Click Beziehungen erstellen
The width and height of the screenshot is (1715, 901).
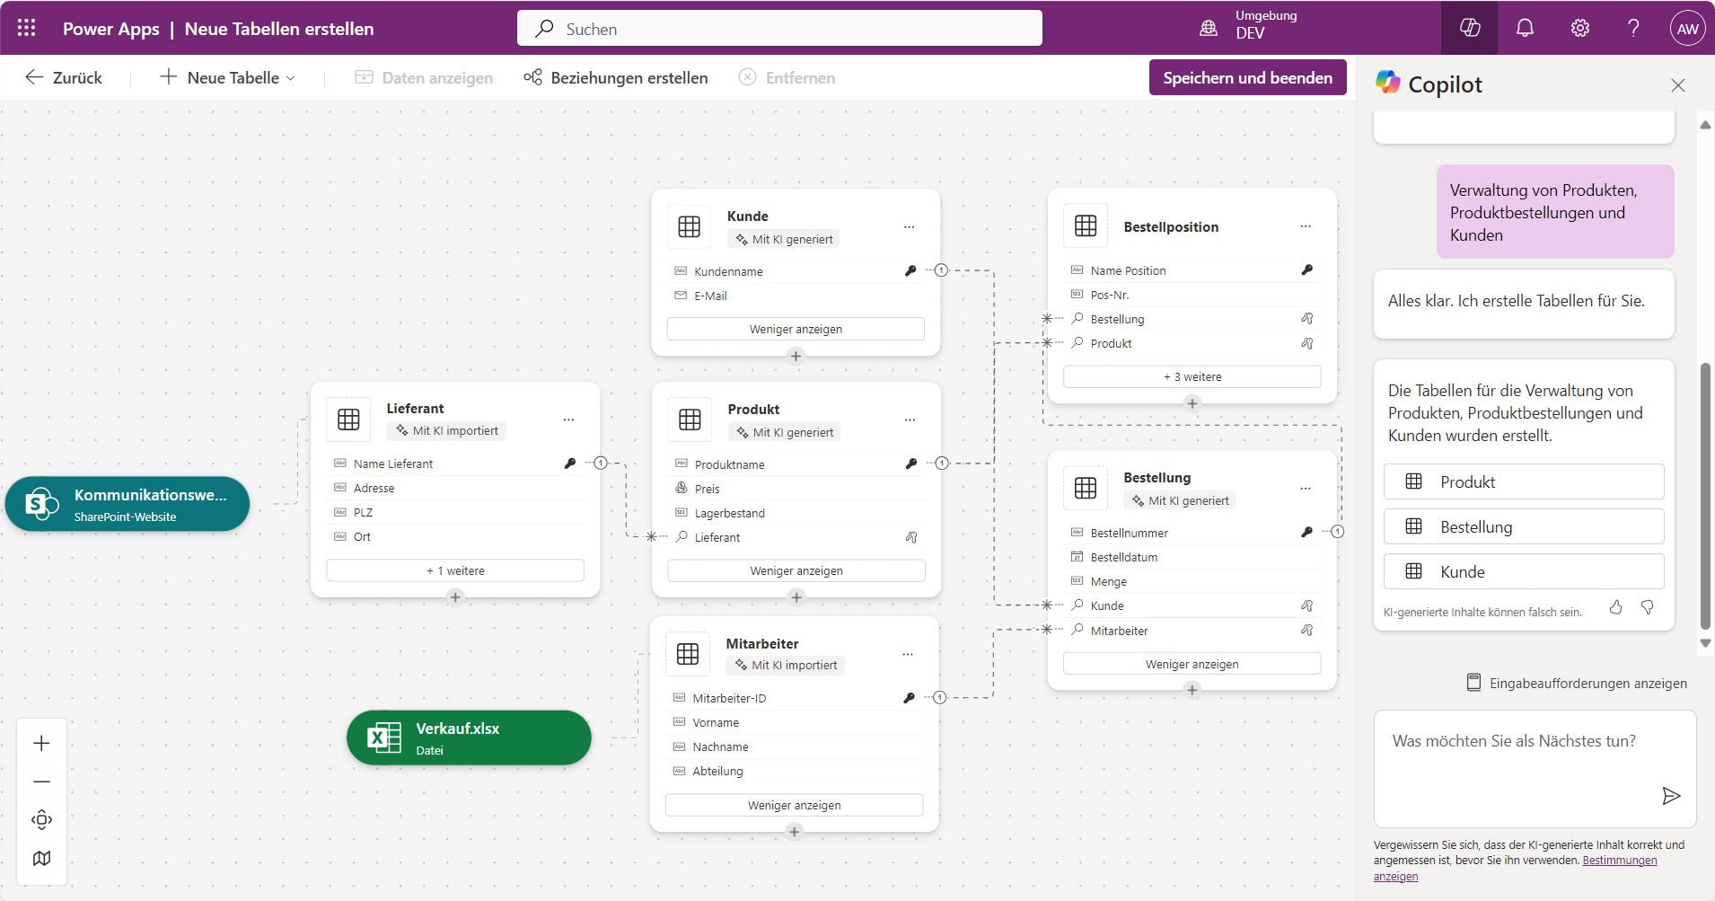(616, 77)
